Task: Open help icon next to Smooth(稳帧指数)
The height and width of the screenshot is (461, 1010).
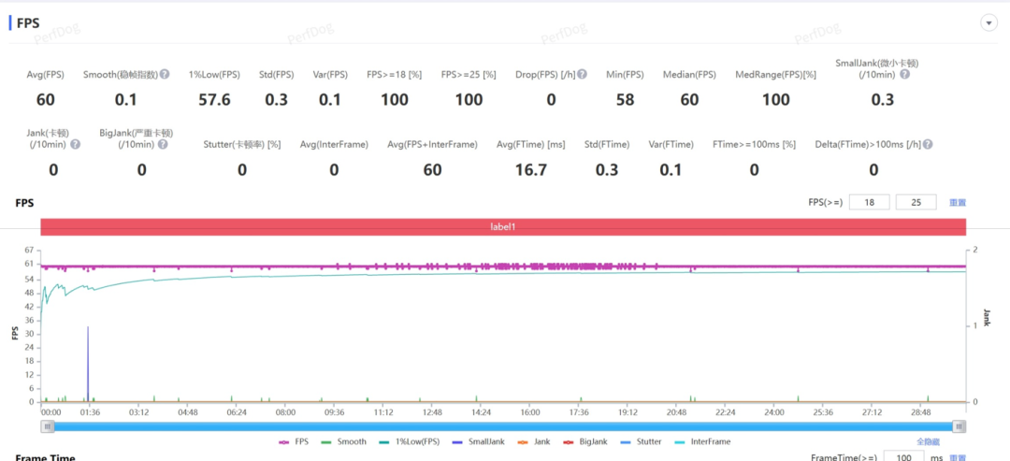Action: pyautogui.click(x=165, y=74)
